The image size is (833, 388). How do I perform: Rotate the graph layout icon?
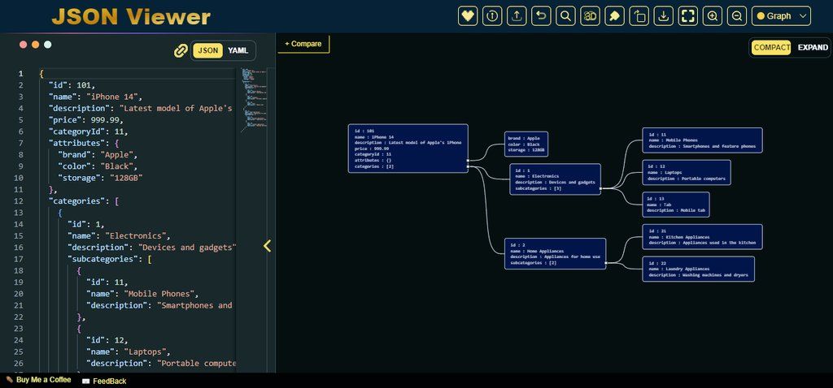coord(639,16)
